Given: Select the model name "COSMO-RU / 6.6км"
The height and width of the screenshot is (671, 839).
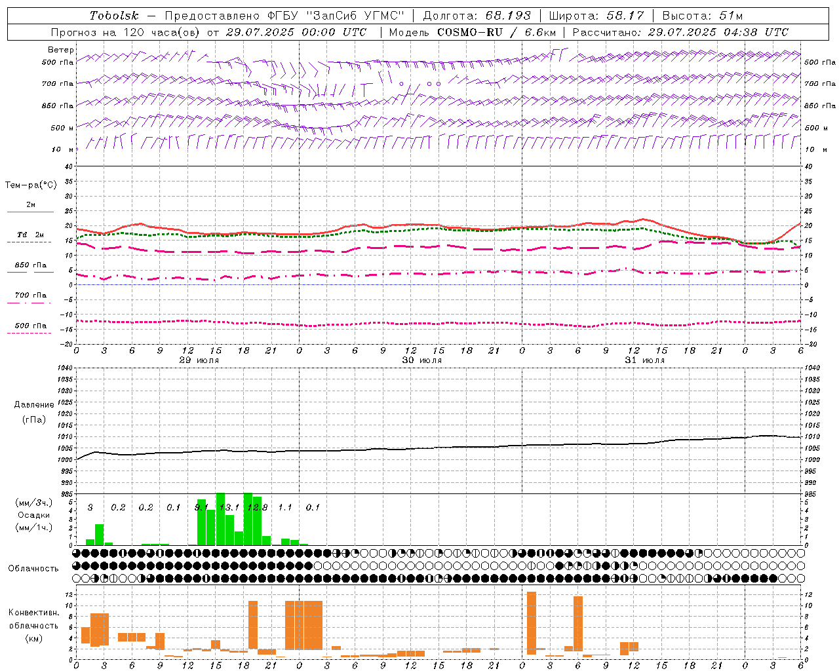Looking at the screenshot, I should click(x=496, y=32).
